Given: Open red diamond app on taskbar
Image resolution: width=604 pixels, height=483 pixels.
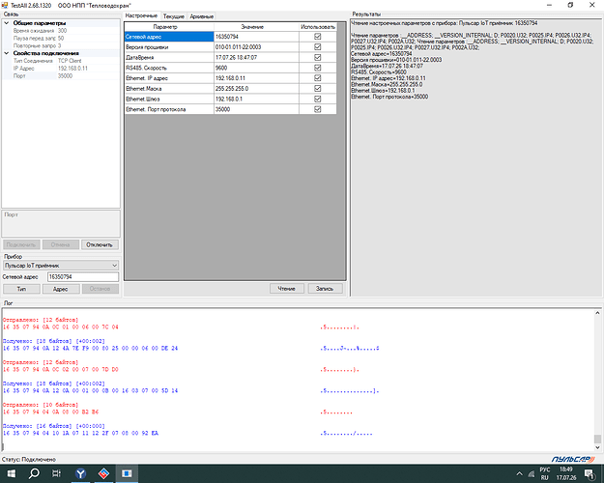Looking at the screenshot, I should tap(103, 473).
